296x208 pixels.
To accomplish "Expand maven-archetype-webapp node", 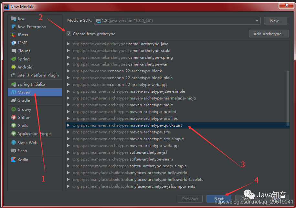I will pos(68,146).
